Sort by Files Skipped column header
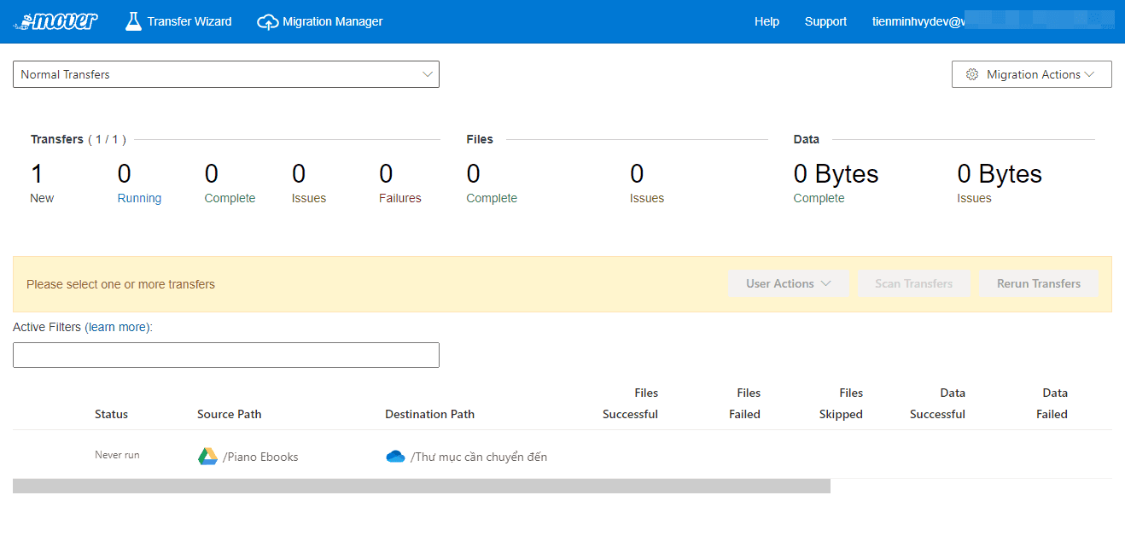 (x=841, y=404)
